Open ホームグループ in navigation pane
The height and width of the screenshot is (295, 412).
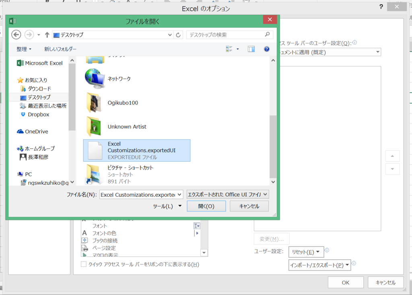tap(36, 149)
